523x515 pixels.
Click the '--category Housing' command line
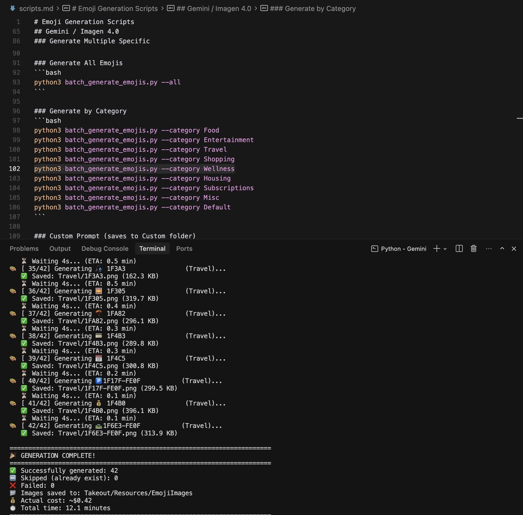click(x=132, y=179)
